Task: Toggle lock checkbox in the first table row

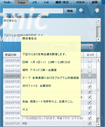Action: pyautogui.click(x=90, y=60)
